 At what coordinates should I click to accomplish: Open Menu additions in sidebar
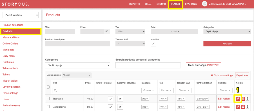coord(11,37)
